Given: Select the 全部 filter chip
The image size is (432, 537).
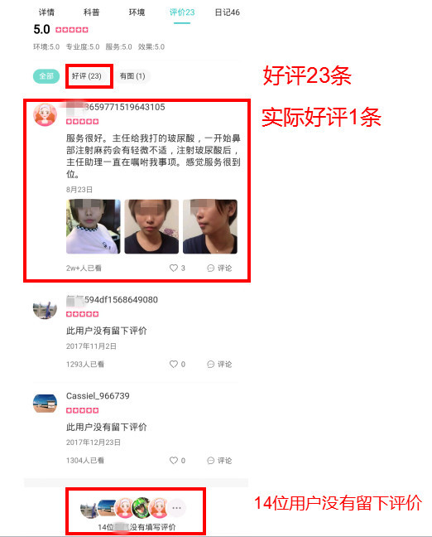Looking at the screenshot, I should [x=46, y=76].
